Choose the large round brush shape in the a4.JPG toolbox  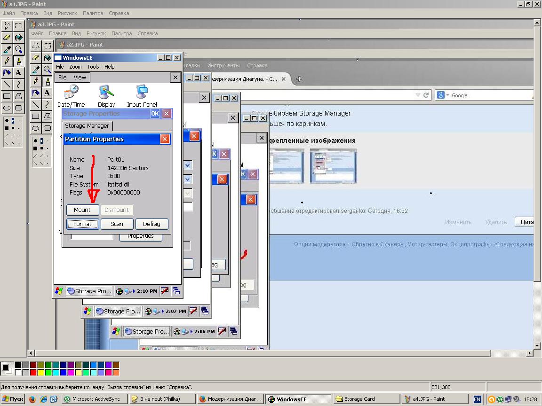click(x=7, y=120)
